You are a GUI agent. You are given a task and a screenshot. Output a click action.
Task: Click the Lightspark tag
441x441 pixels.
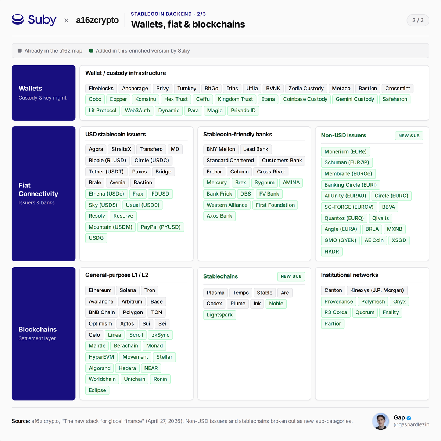[219, 315]
